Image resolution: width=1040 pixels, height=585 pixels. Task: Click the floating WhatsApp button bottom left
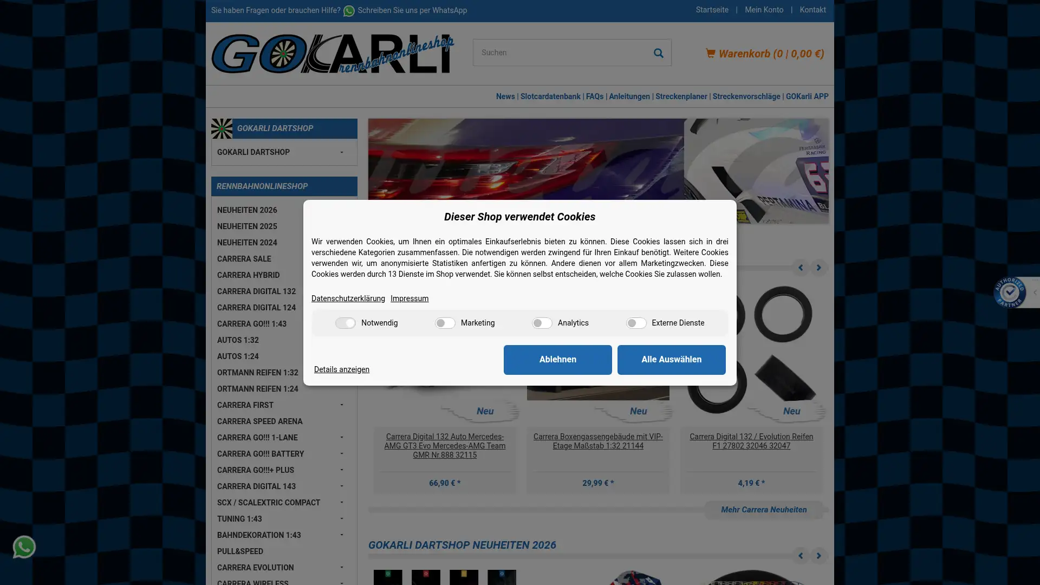point(24,547)
